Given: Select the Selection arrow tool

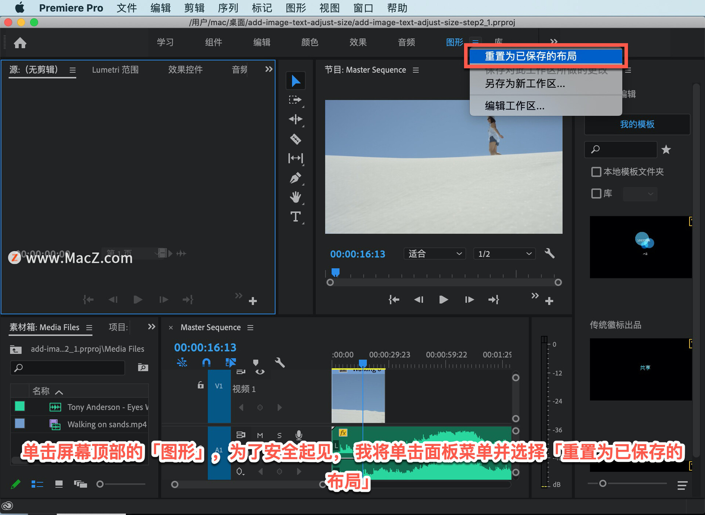Looking at the screenshot, I should tap(296, 81).
